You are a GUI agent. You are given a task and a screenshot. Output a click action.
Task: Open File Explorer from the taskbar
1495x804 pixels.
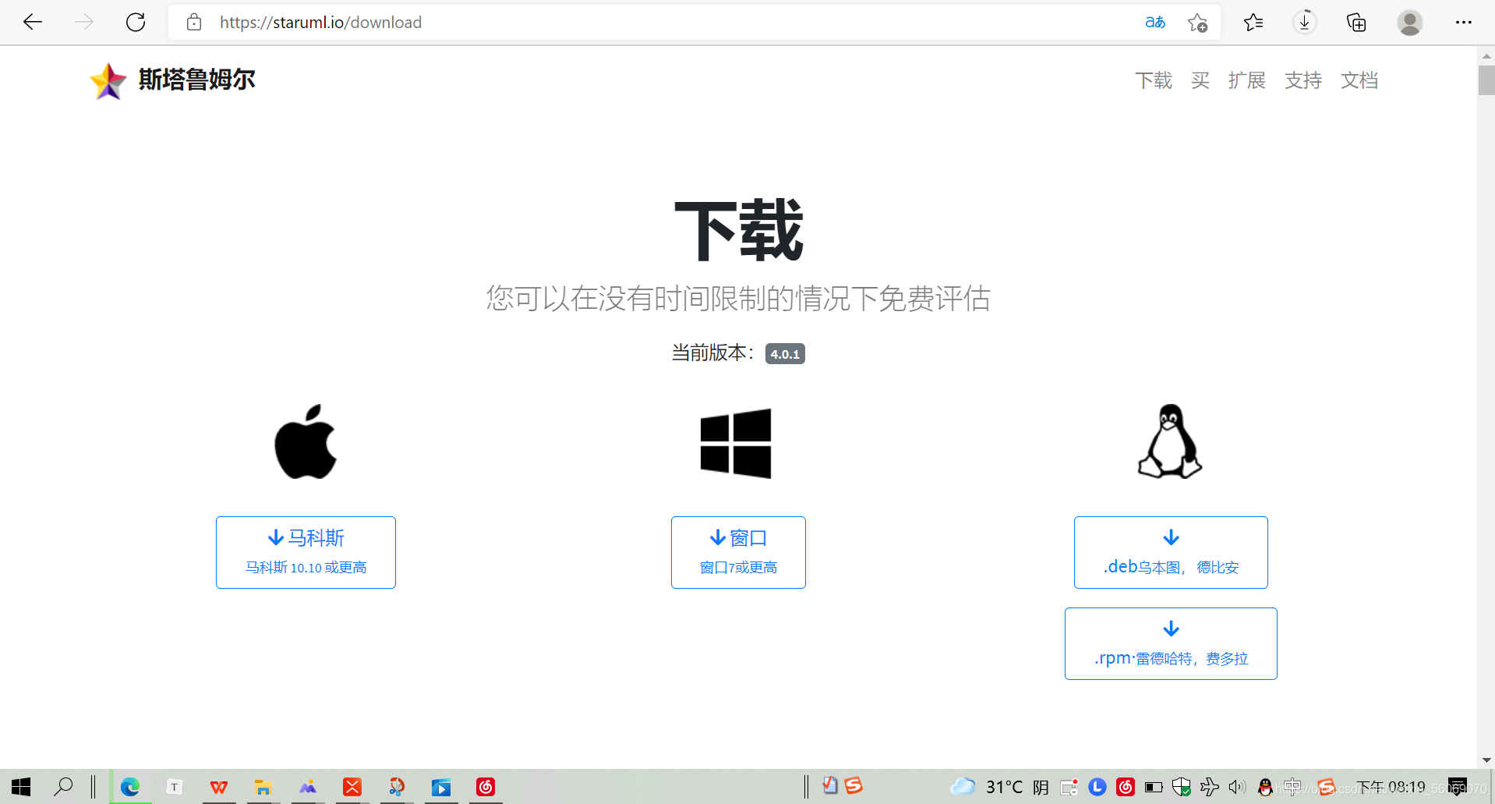(263, 787)
